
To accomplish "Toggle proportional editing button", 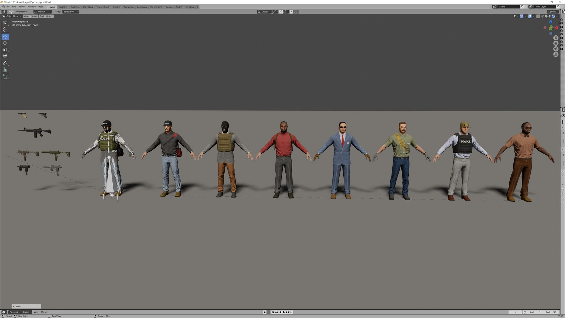I will pyautogui.click(x=291, y=12).
